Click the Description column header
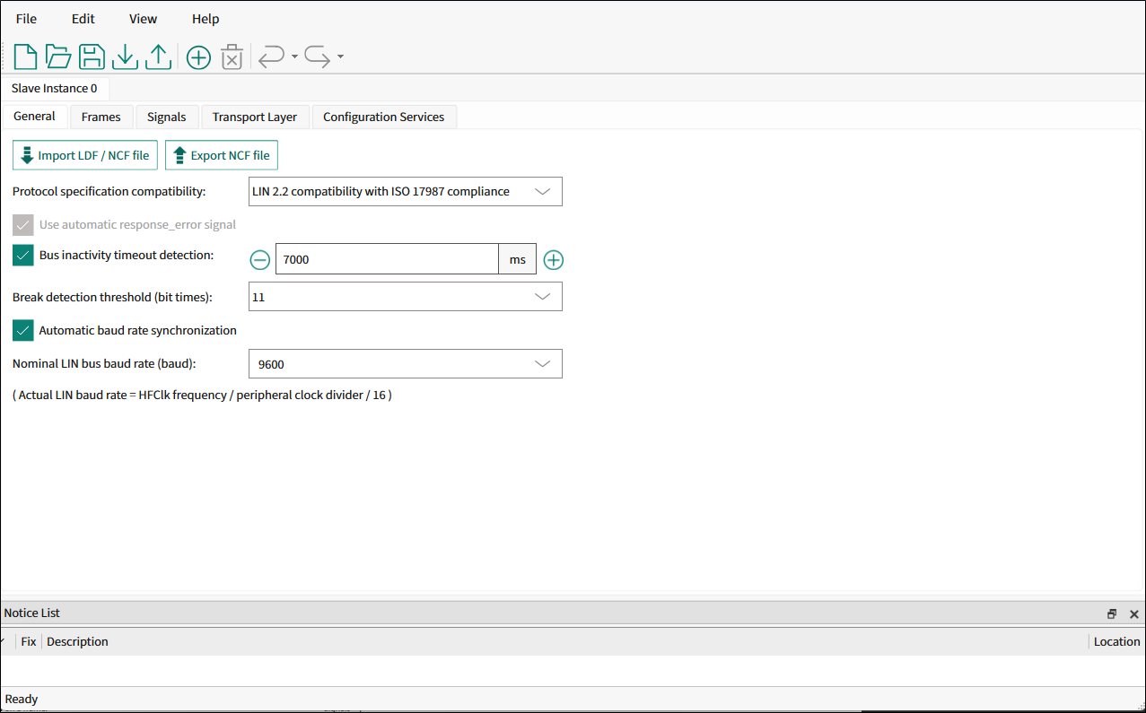This screenshot has width=1146, height=713. tap(77, 642)
